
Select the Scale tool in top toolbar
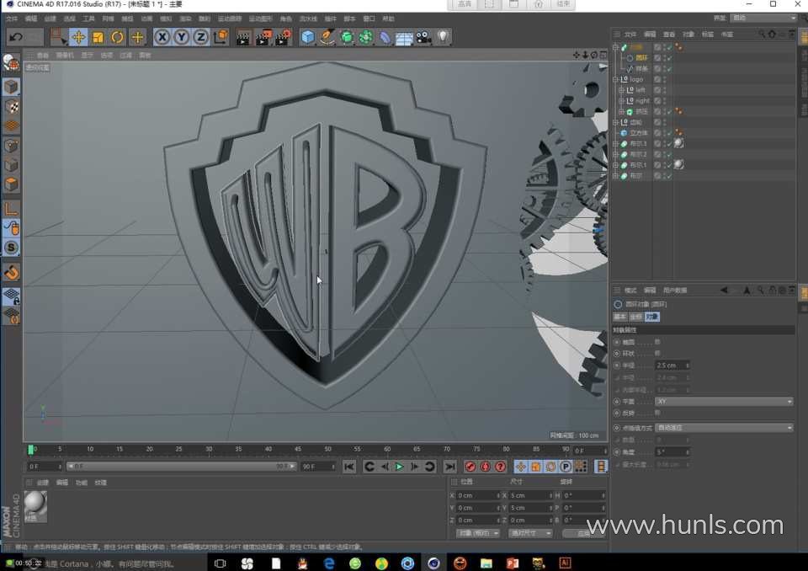point(98,37)
